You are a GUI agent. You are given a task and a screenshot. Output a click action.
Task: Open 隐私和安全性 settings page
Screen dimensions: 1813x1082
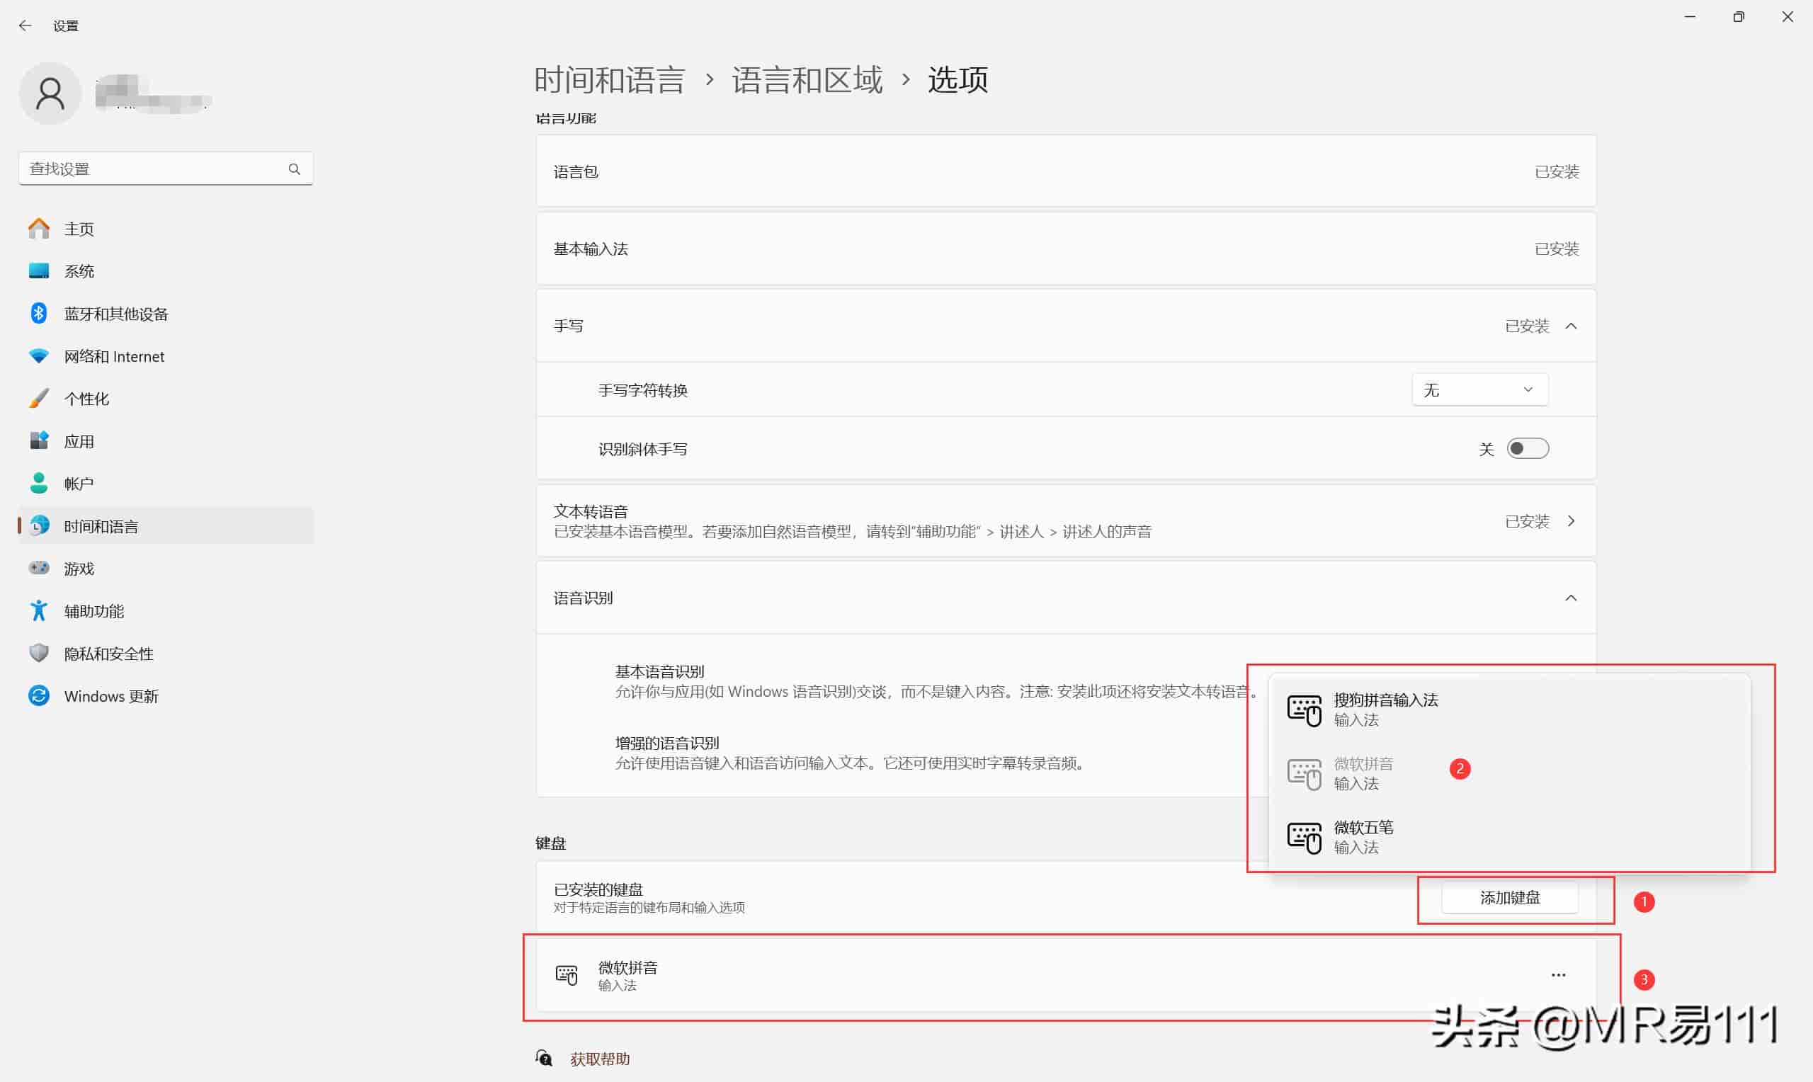pyautogui.click(x=166, y=654)
